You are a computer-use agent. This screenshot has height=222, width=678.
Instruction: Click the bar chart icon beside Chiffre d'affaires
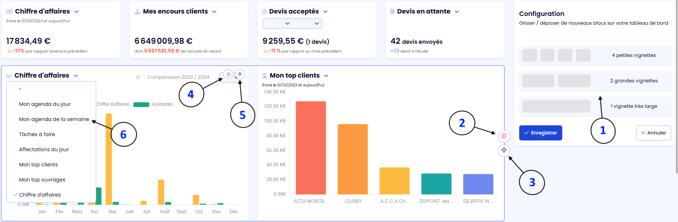[x=9, y=76]
